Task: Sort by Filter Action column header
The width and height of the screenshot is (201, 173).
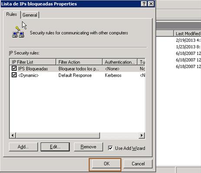Action: pos(79,62)
